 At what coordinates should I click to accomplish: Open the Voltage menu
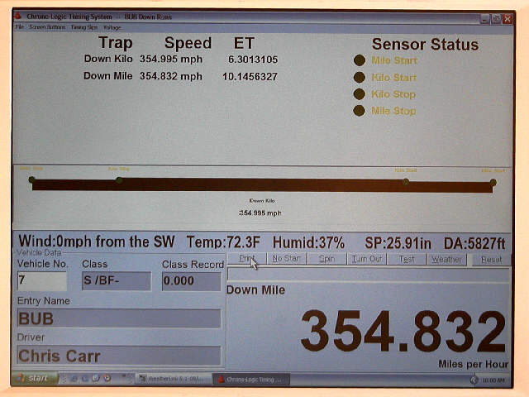pyautogui.click(x=112, y=27)
